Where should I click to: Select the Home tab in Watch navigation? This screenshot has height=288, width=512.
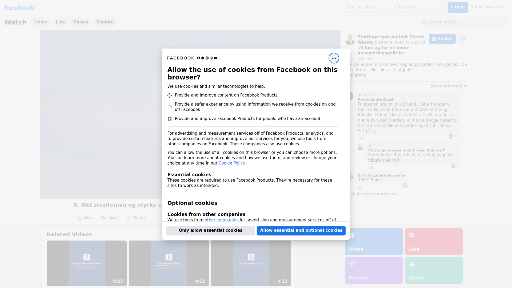tap(41, 22)
